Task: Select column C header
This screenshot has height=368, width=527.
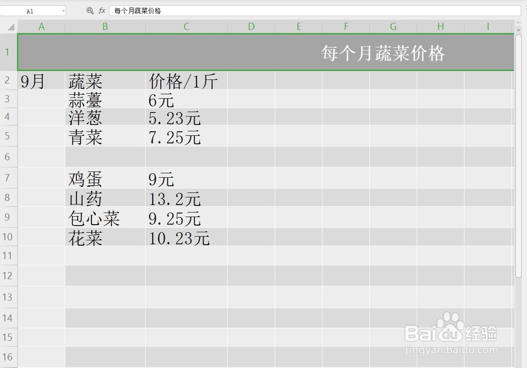Action: click(x=187, y=26)
